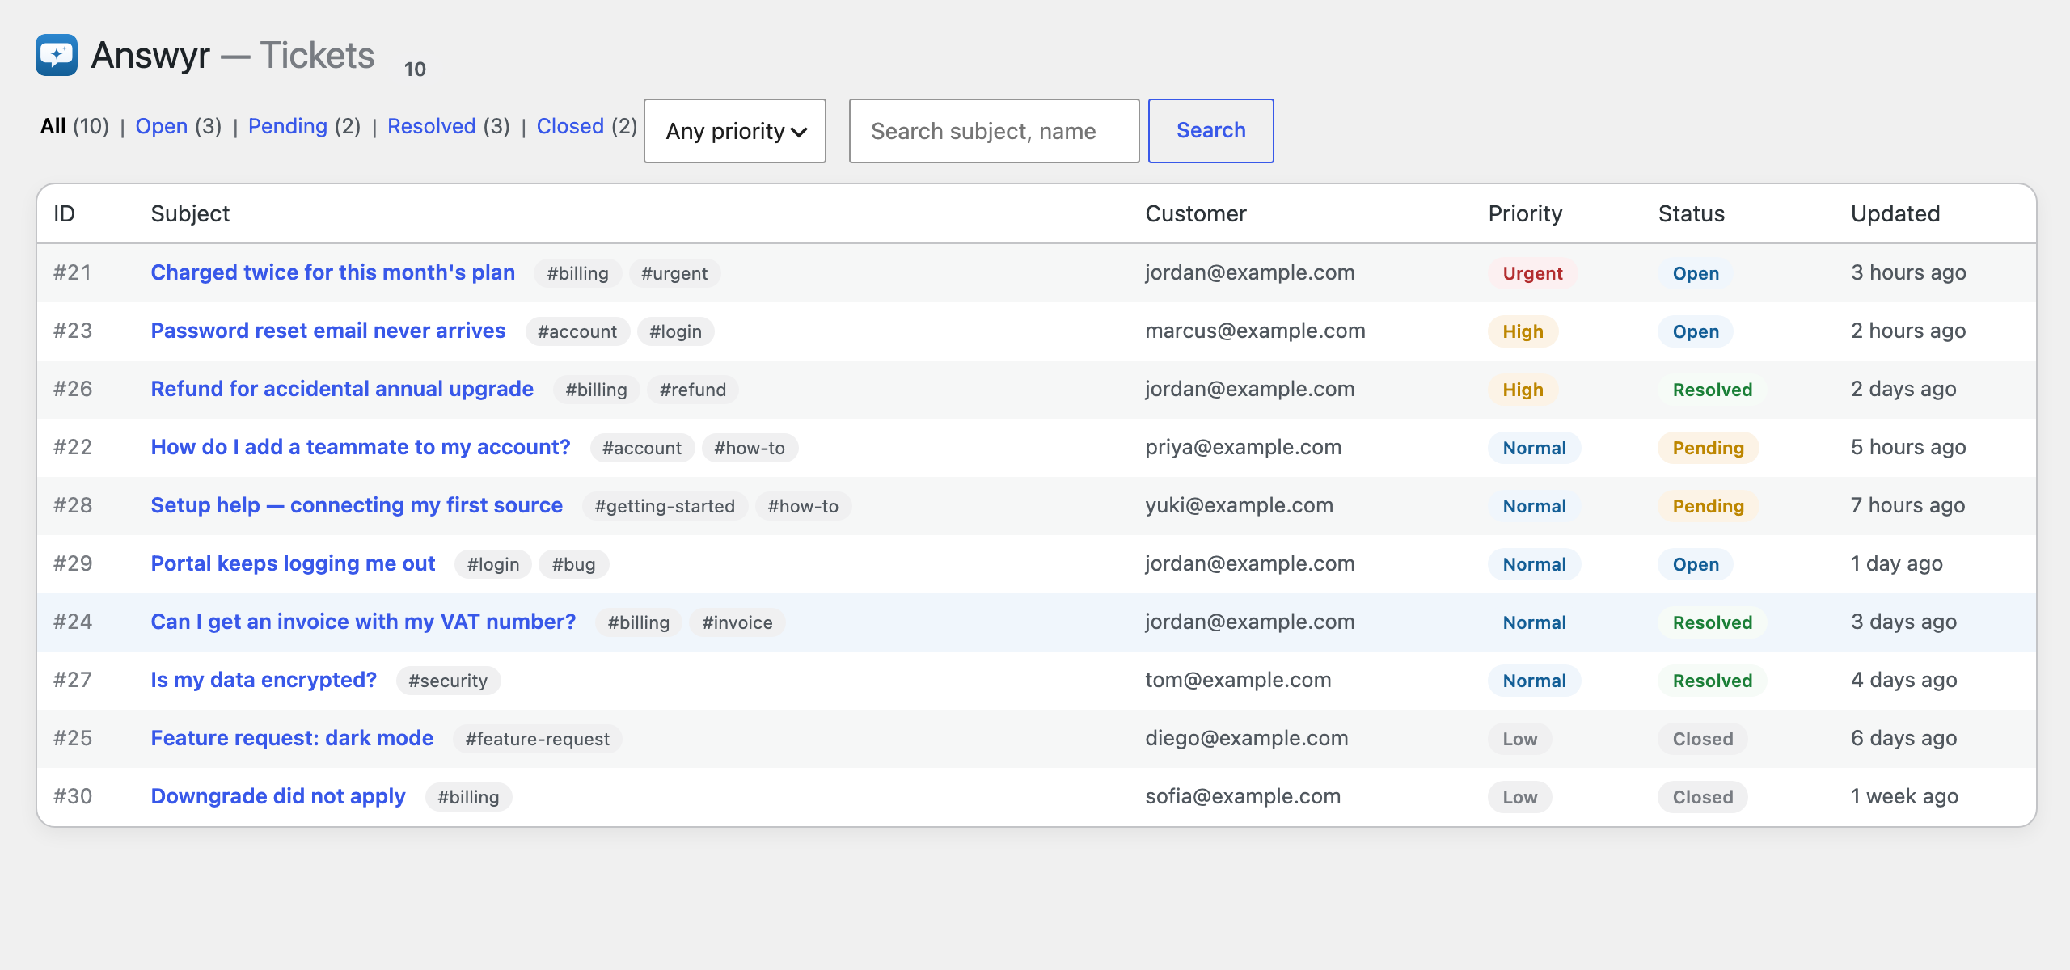Click the ID column header

[64, 213]
